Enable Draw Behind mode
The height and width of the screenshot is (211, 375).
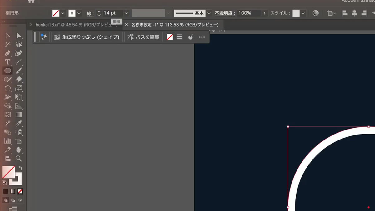coord(13,200)
